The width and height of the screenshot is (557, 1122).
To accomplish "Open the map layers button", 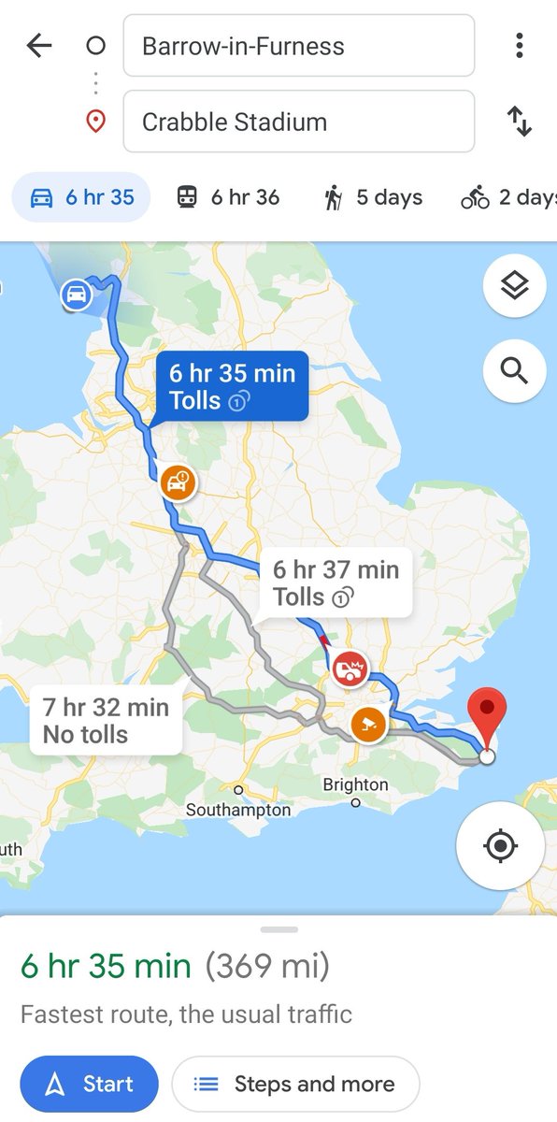I will pos(514,285).
